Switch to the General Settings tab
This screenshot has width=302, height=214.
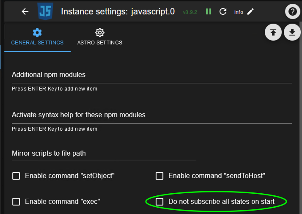tap(37, 37)
